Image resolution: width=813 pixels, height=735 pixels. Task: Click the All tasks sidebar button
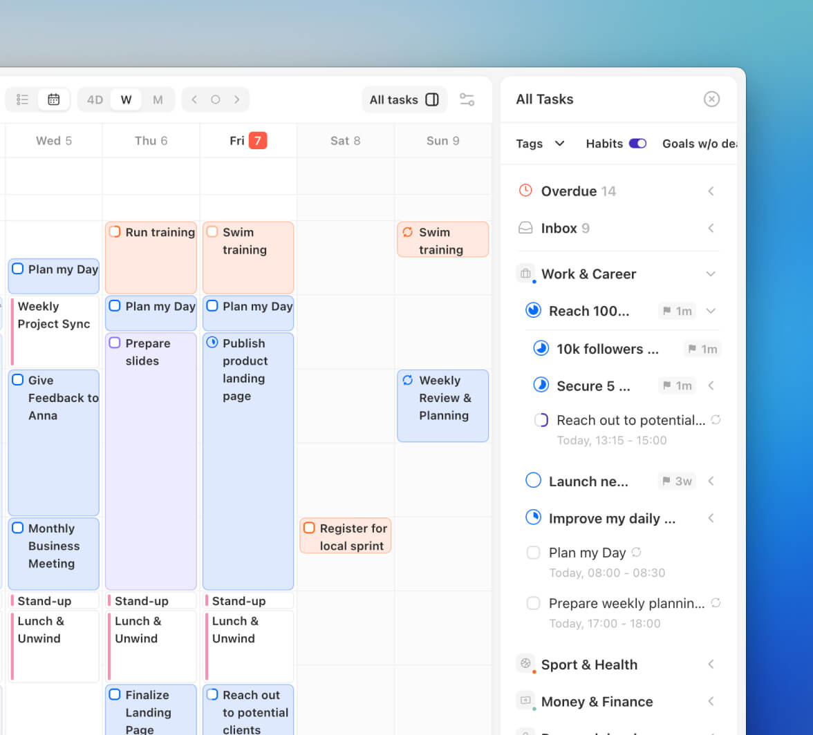click(404, 99)
